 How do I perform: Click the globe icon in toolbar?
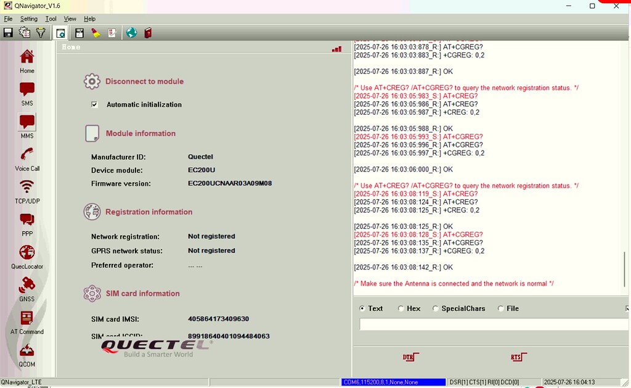tap(131, 33)
